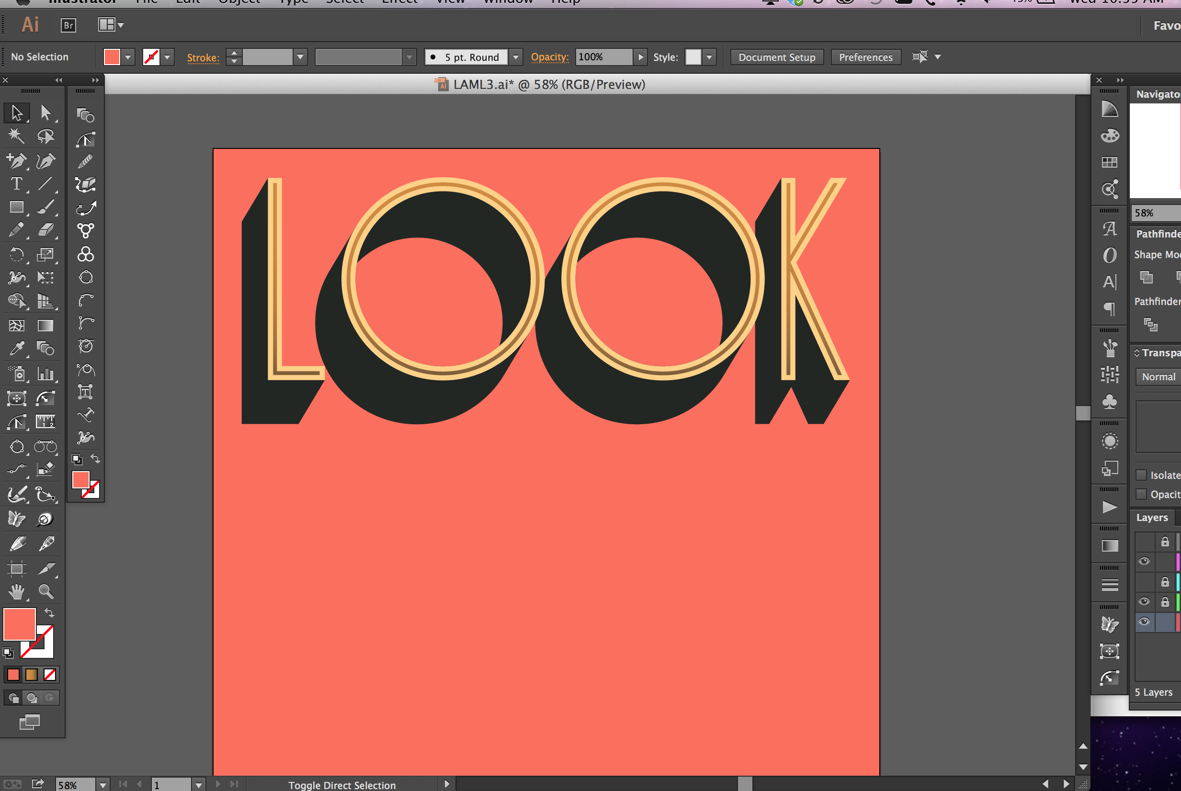The width and height of the screenshot is (1181, 791).
Task: Open the Character panel icon
Action: 1109,282
